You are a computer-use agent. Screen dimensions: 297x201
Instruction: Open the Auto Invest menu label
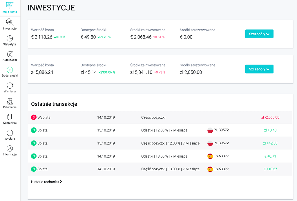pyautogui.click(x=10, y=60)
